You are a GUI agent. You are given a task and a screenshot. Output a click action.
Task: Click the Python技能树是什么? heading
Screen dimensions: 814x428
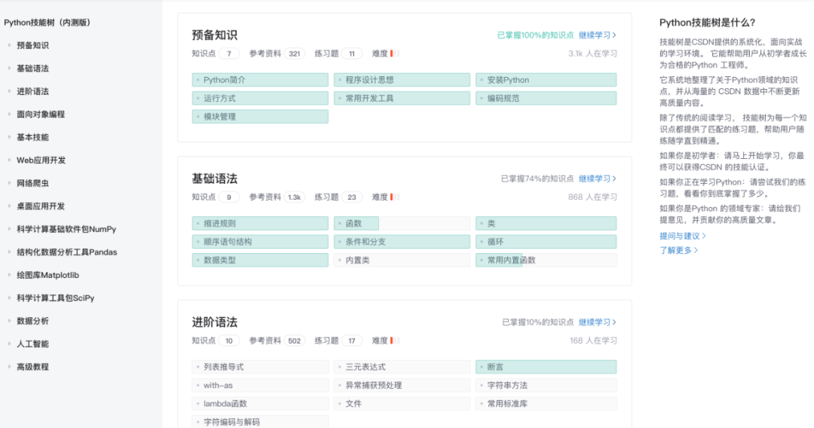point(707,23)
